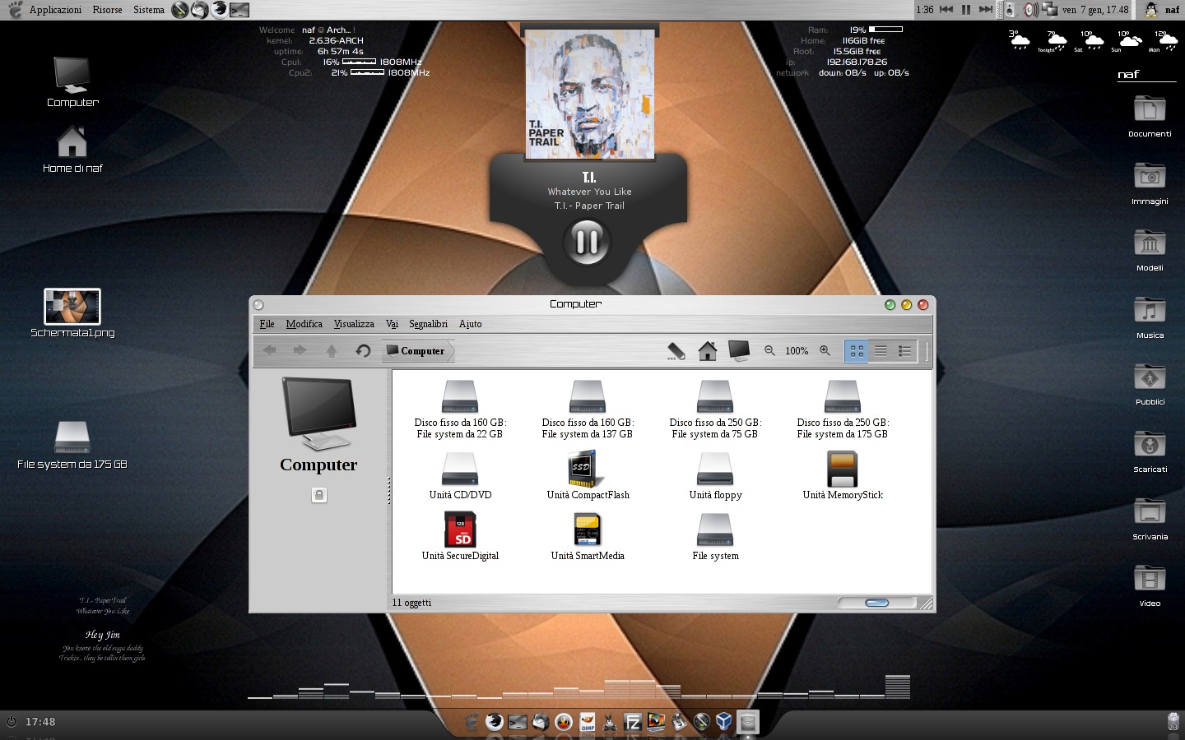Skip to previous track in top panel
Screen dimensions: 1185x740
(x=946, y=10)
